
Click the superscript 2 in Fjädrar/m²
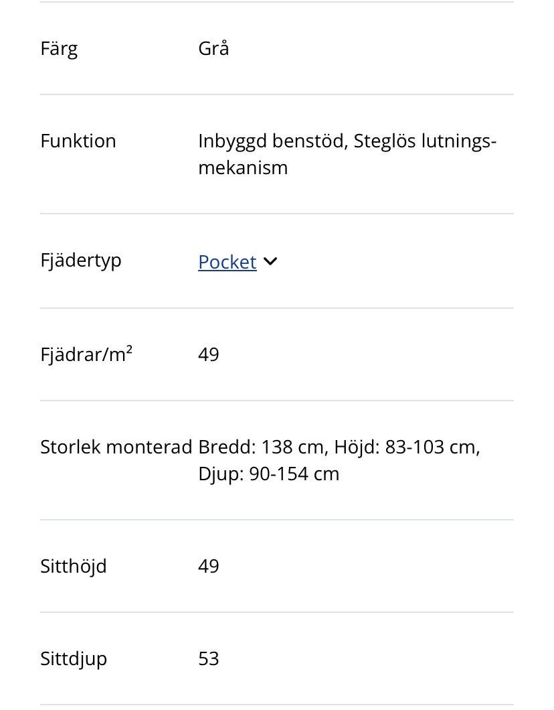click(x=129, y=349)
